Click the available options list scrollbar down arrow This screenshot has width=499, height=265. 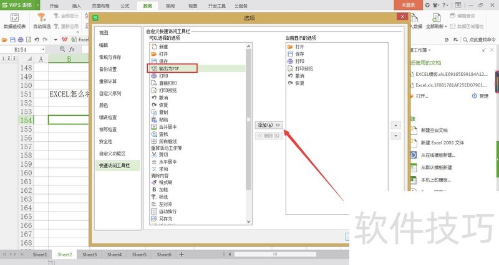coord(248,221)
